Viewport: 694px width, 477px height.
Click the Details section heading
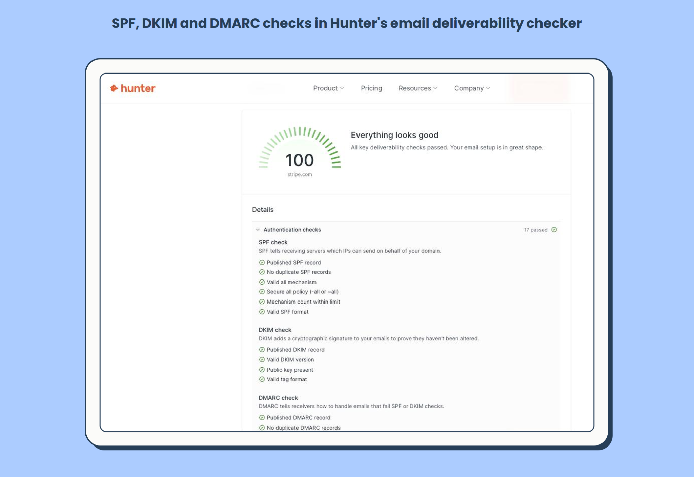coord(263,210)
